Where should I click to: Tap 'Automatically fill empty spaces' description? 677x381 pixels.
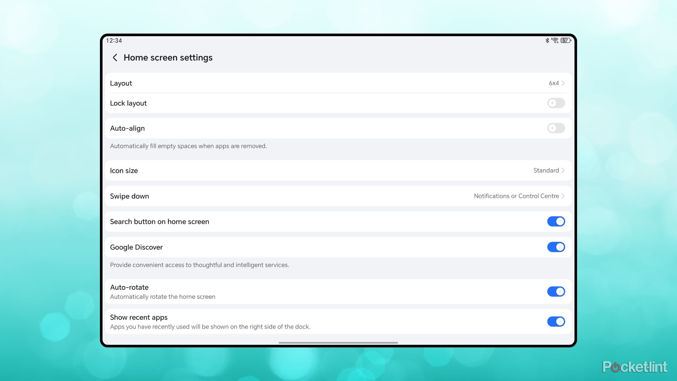[x=188, y=146]
